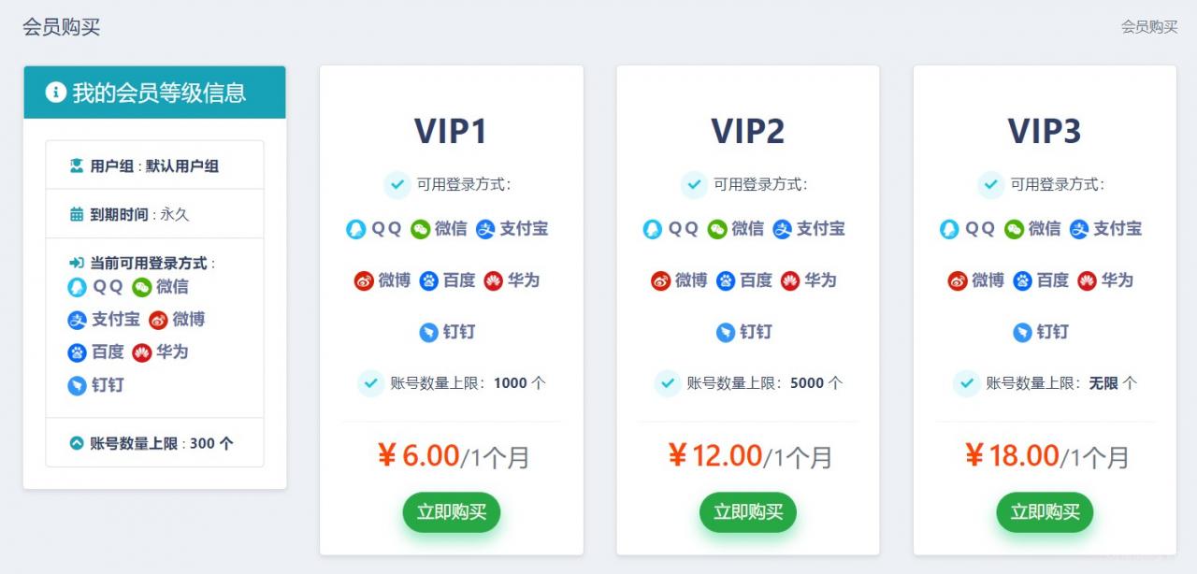Viewport: 1197px width, 574px height.
Task: Click the checkmark beside 账号数量上限 5000 in VIP2
Action: click(668, 383)
